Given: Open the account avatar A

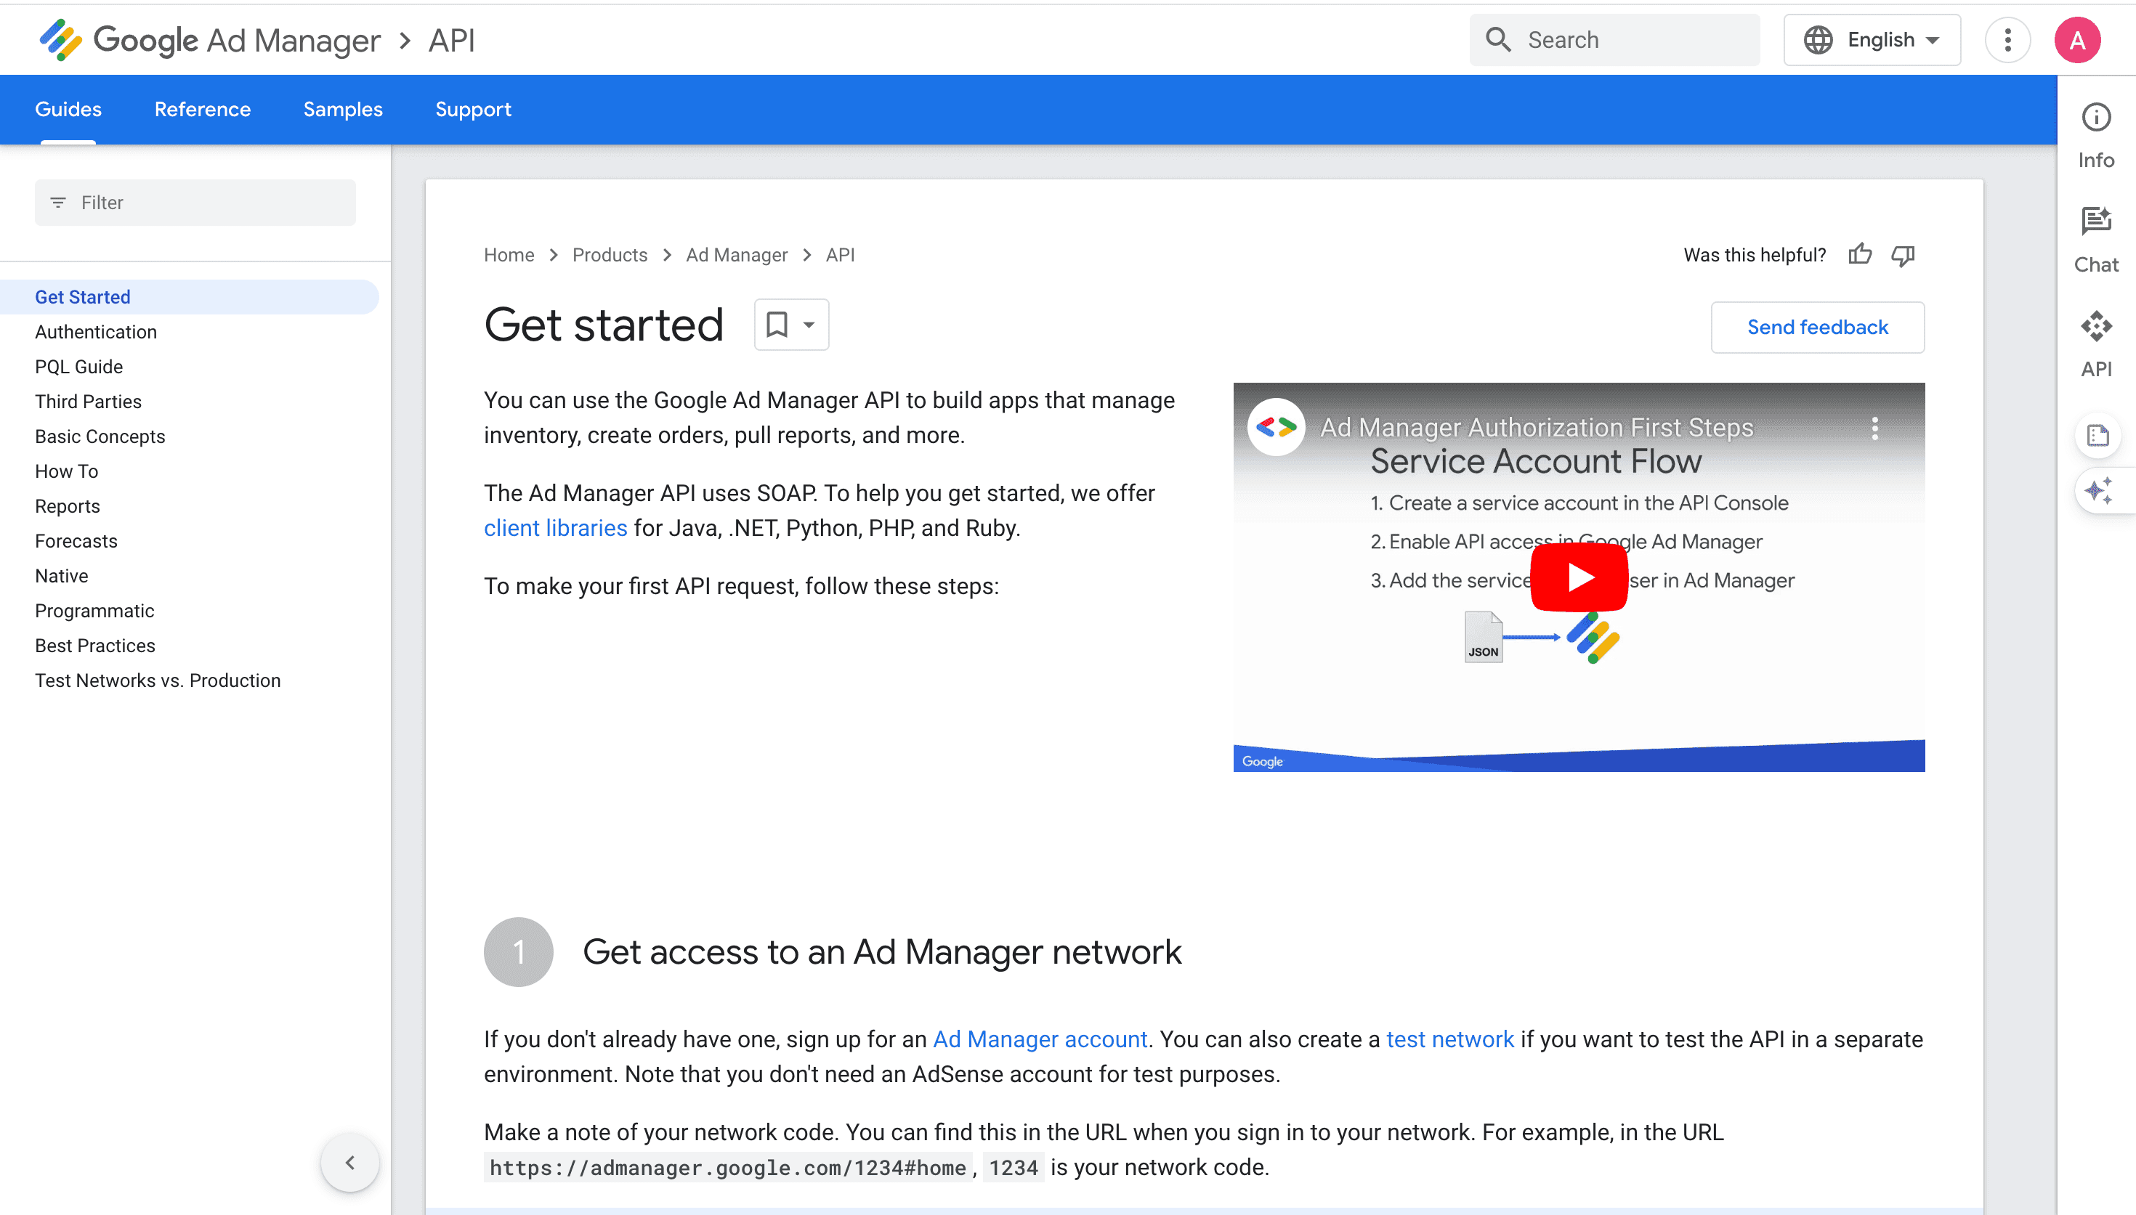Looking at the screenshot, I should 2078,40.
